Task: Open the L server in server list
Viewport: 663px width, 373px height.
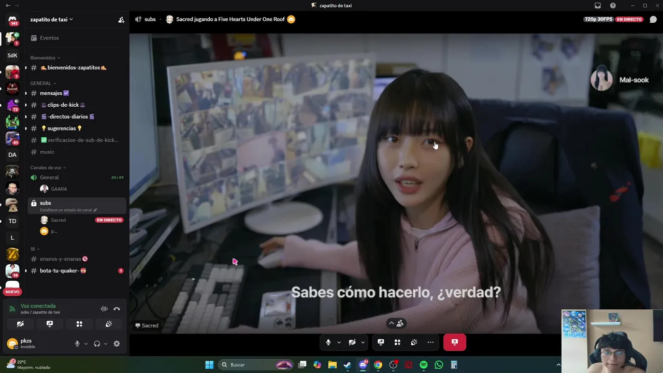Action: pyautogui.click(x=12, y=238)
